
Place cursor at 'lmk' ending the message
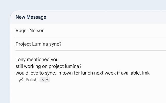tap(150, 73)
